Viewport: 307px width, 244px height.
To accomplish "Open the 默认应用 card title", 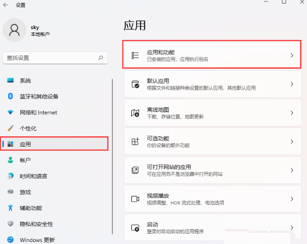I will pyautogui.click(x=158, y=81).
